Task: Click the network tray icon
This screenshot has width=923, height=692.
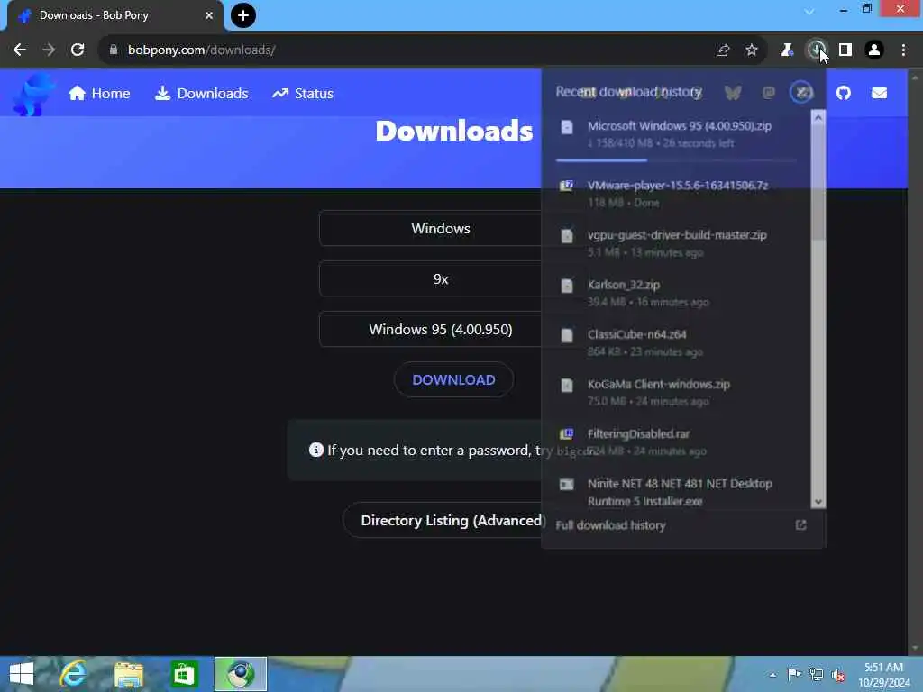Action: [817, 674]
